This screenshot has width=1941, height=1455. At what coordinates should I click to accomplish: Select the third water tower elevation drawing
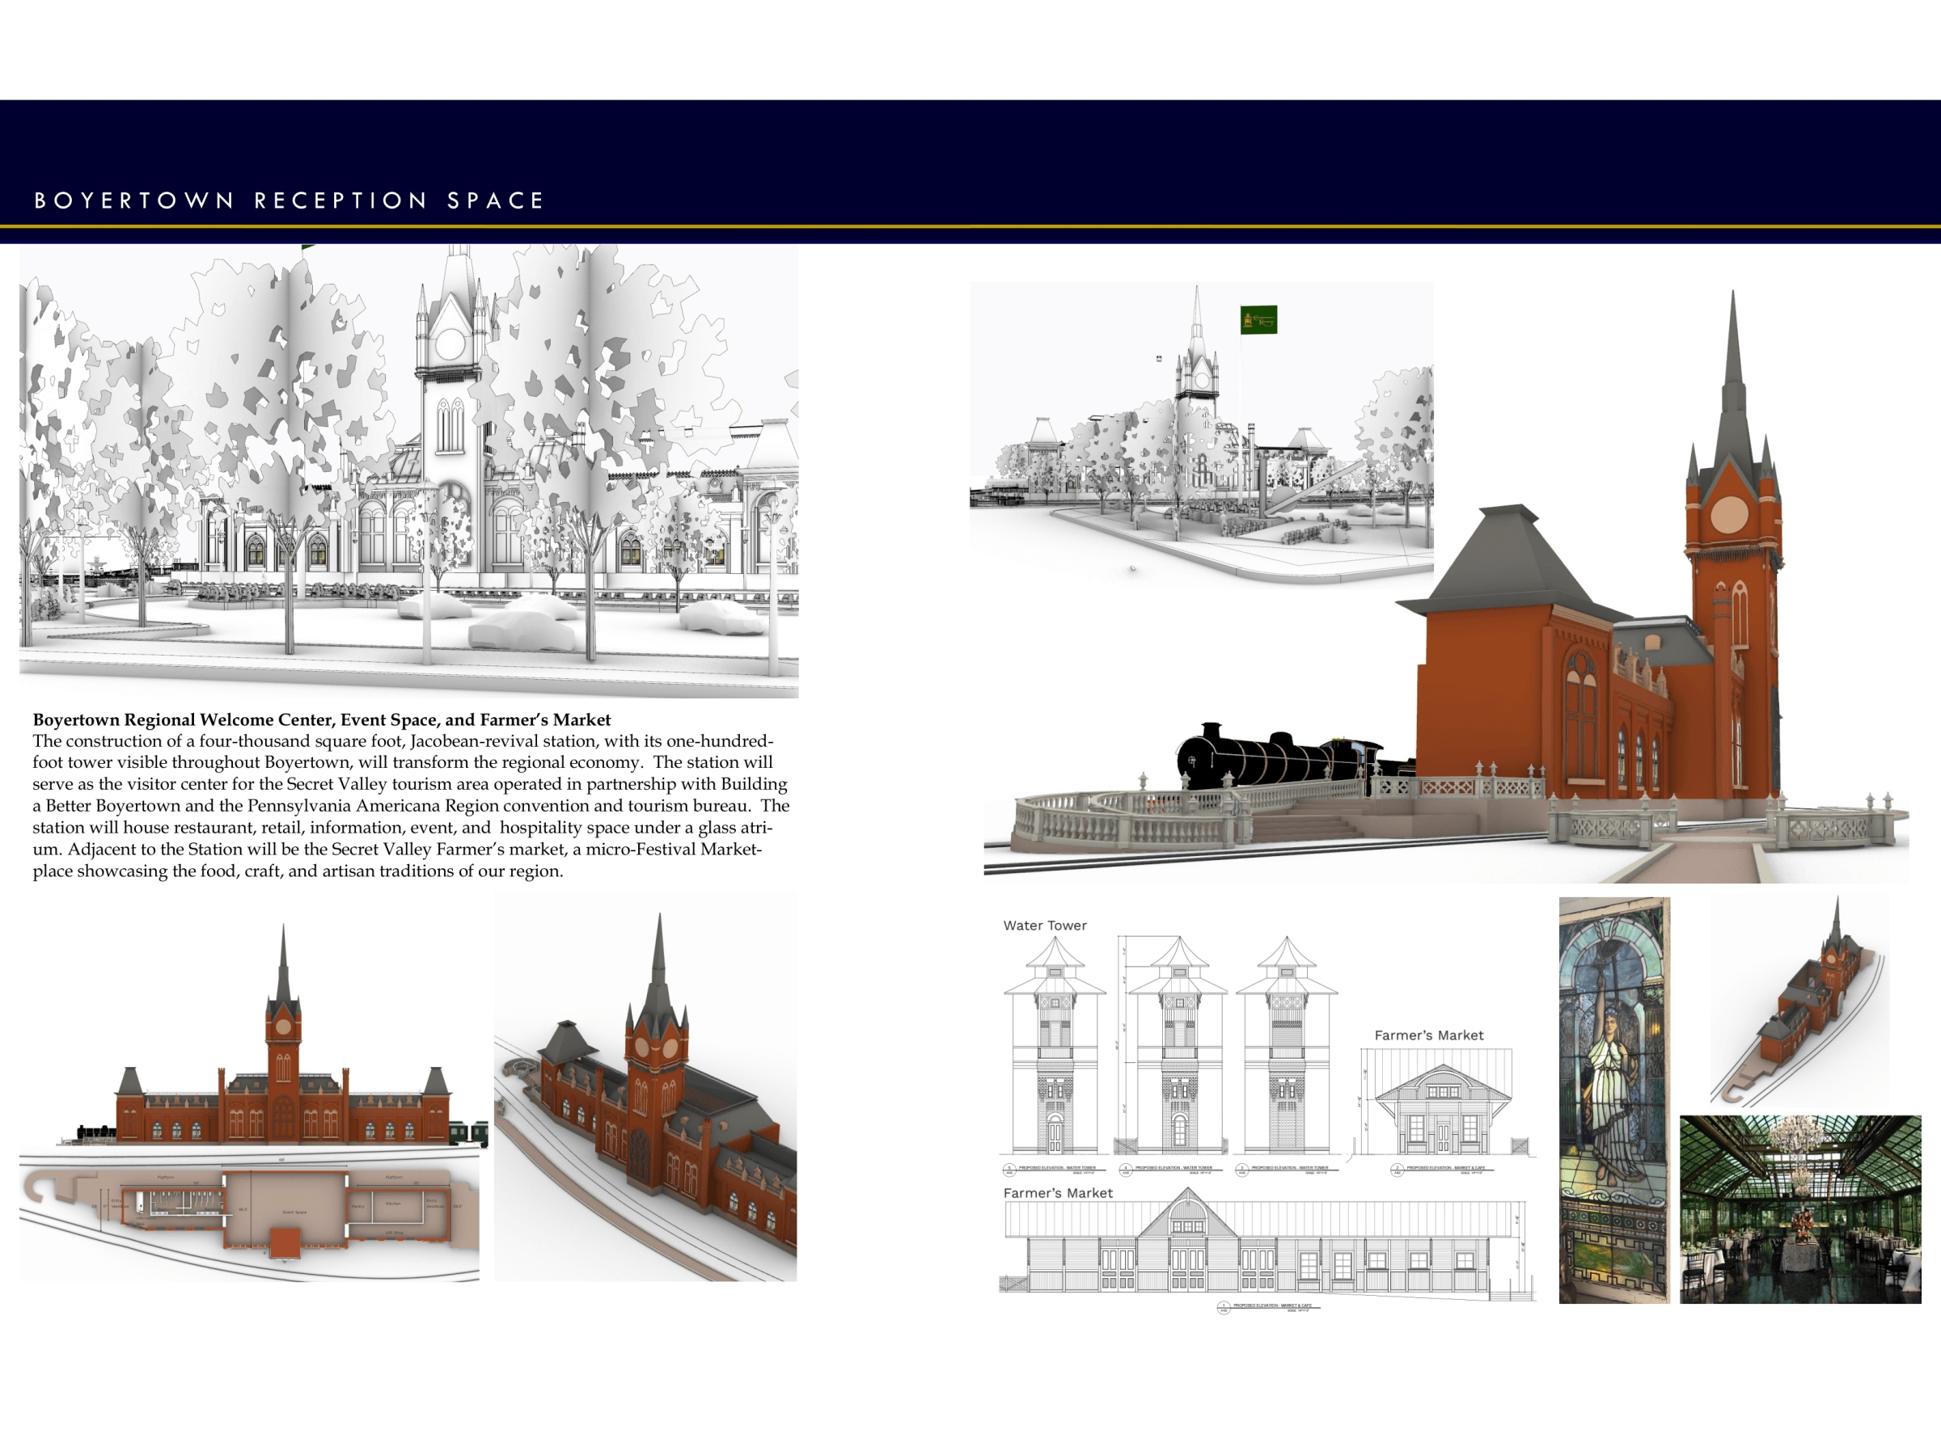click(x=1286, y=1048)
